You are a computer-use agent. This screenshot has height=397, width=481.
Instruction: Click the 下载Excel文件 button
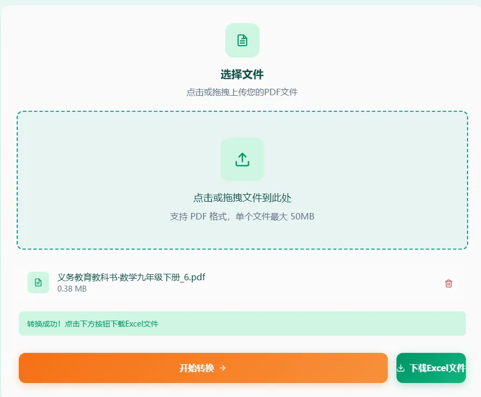[x=431, y=368]
